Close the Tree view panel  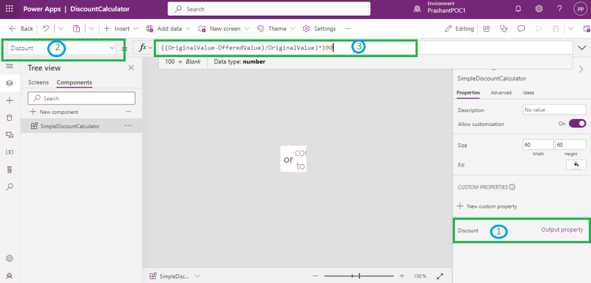point(131,68)
